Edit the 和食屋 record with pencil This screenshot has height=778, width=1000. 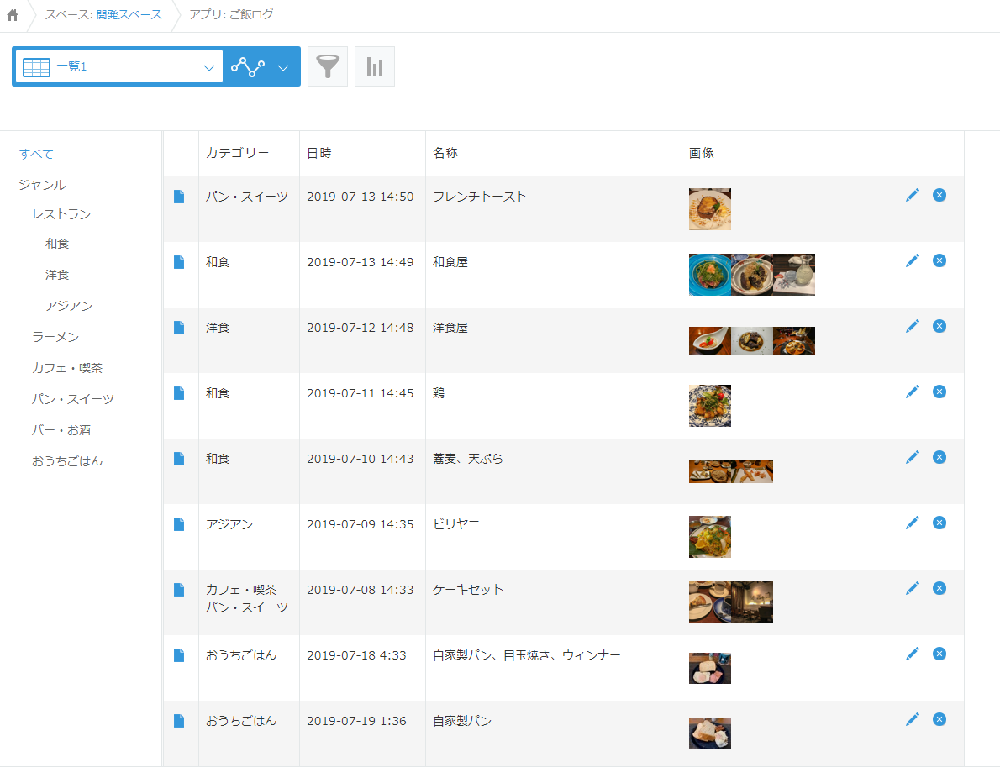click(x=913, y=260)
